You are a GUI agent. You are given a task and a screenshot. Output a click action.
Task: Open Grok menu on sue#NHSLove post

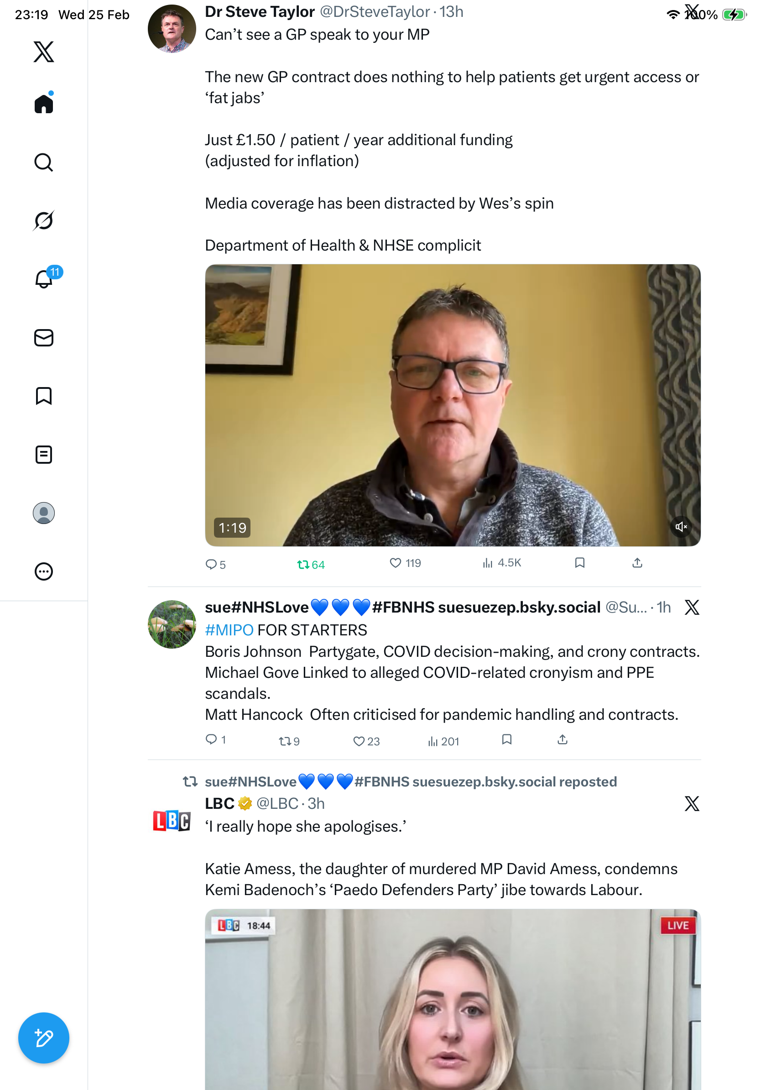tap(692, 607)
